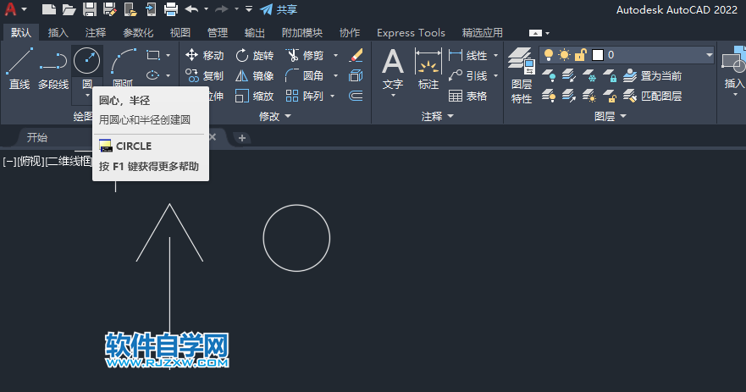746x392 pixels.
Task: Click the Layer Unisolate tool icon
Action: [x=568, y=97]
